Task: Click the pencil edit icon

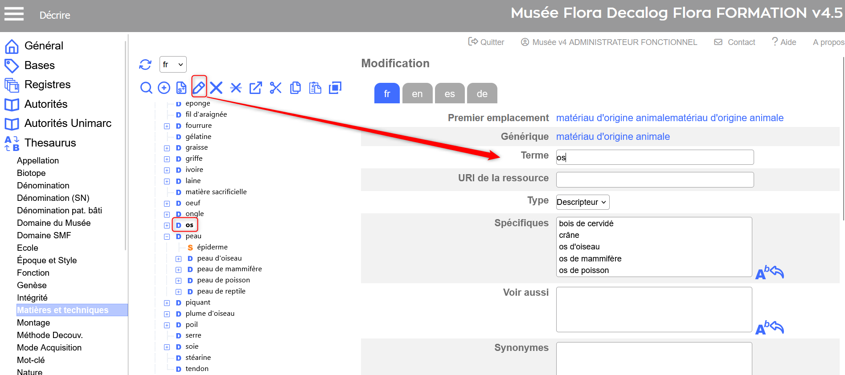Action: [x=199, y=87]
